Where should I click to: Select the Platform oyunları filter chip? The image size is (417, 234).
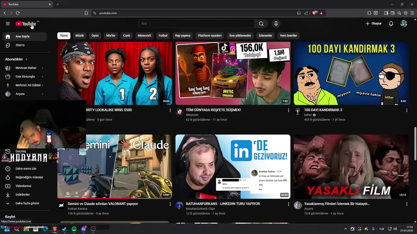point(210,35)
